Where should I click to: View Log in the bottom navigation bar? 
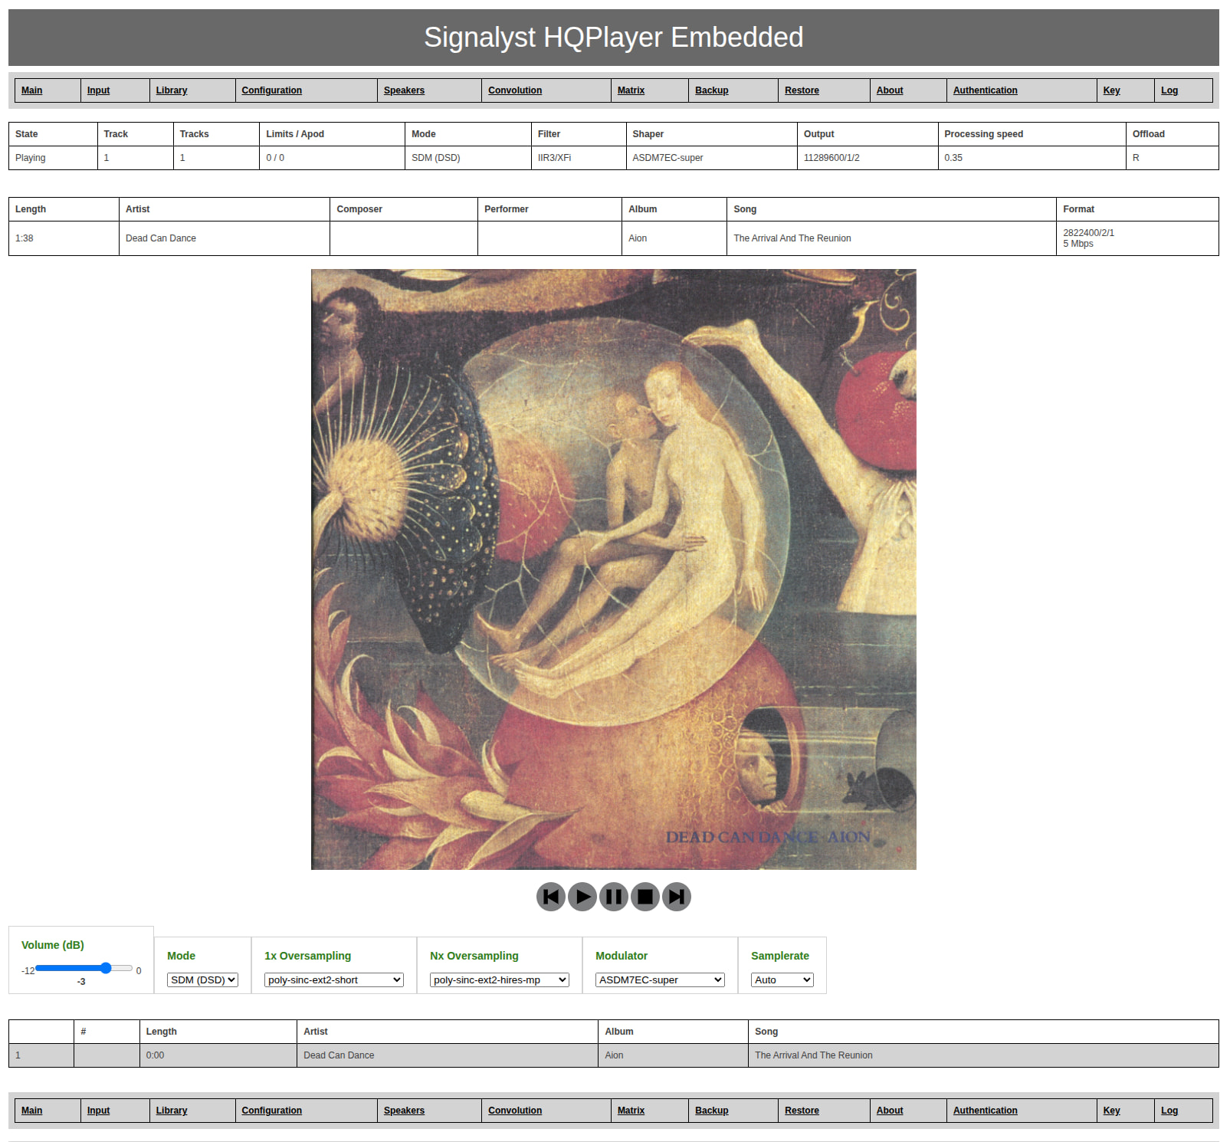tap(1169, 1111)
